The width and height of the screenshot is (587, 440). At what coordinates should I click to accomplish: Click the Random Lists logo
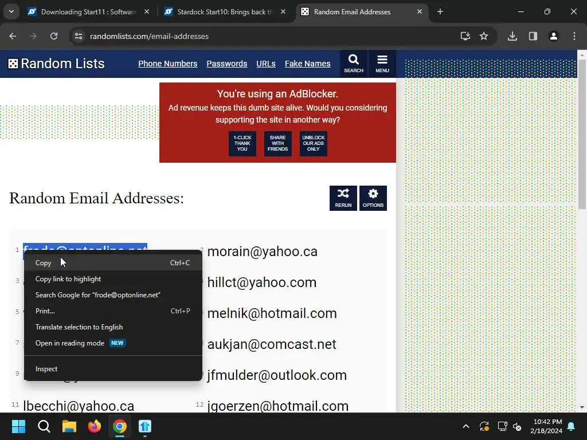(56, 64)
